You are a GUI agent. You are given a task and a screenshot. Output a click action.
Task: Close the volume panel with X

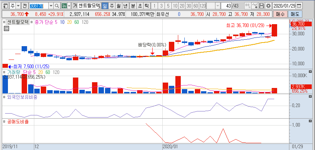click(x=310, y=72)
